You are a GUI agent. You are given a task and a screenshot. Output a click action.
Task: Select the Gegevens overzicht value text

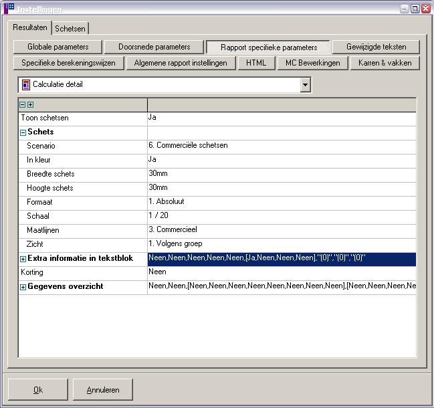(x=282, y=288)
